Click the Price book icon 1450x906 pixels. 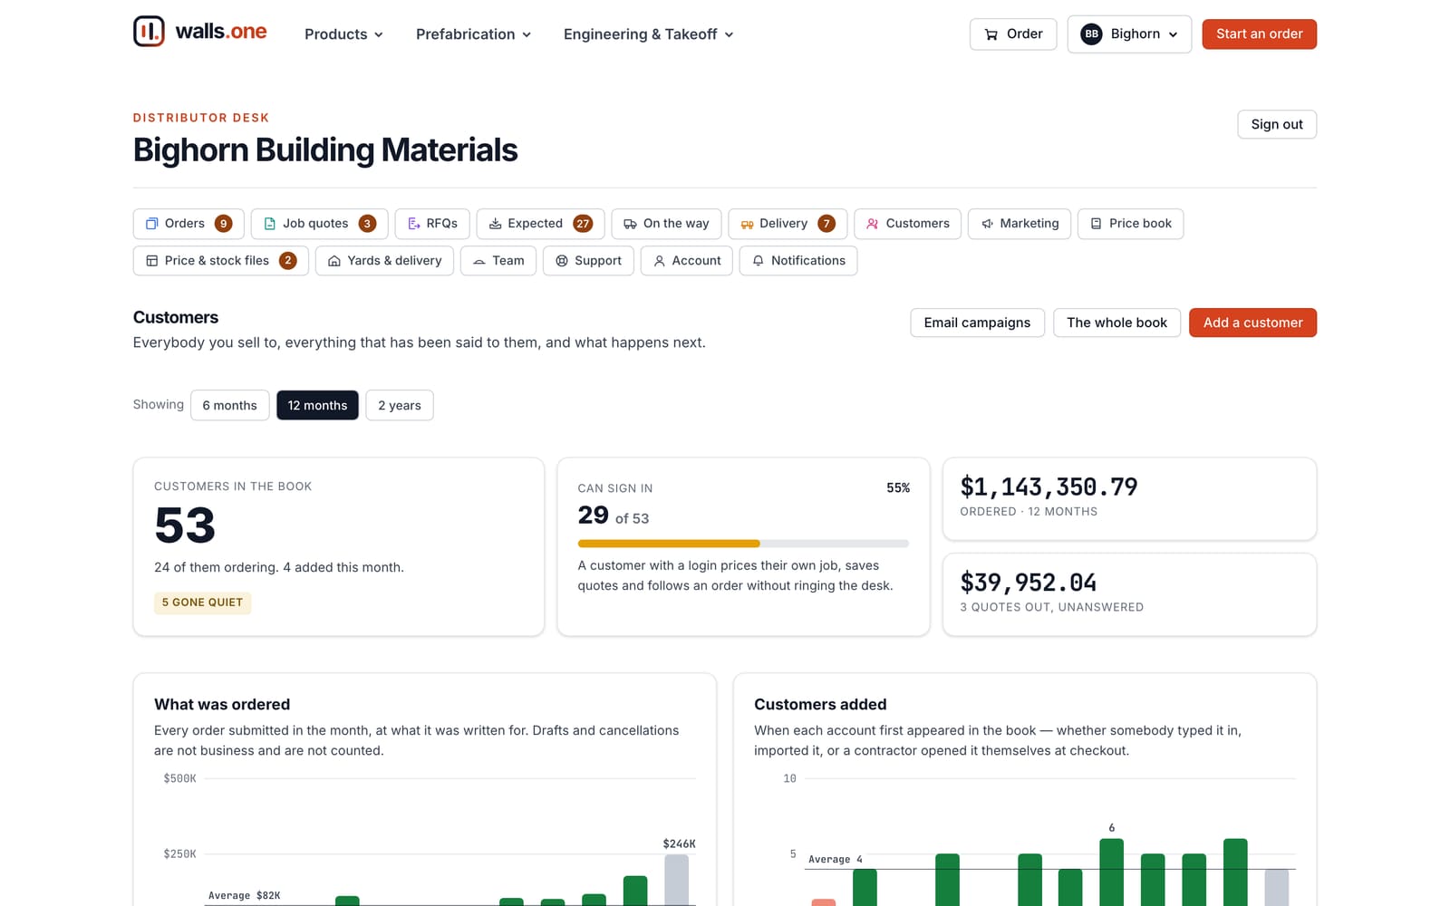pyautogui.click(x=1096, y=224)
